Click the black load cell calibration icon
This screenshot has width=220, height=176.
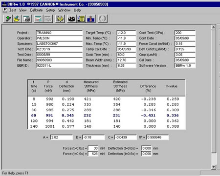point(72,19)
